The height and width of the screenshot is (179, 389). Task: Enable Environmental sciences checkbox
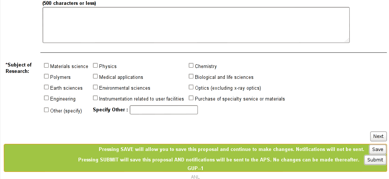click(x=95, y=87)
